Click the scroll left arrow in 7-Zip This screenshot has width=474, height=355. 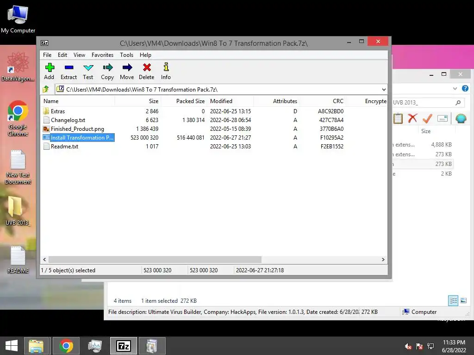[x=45, y=260]
